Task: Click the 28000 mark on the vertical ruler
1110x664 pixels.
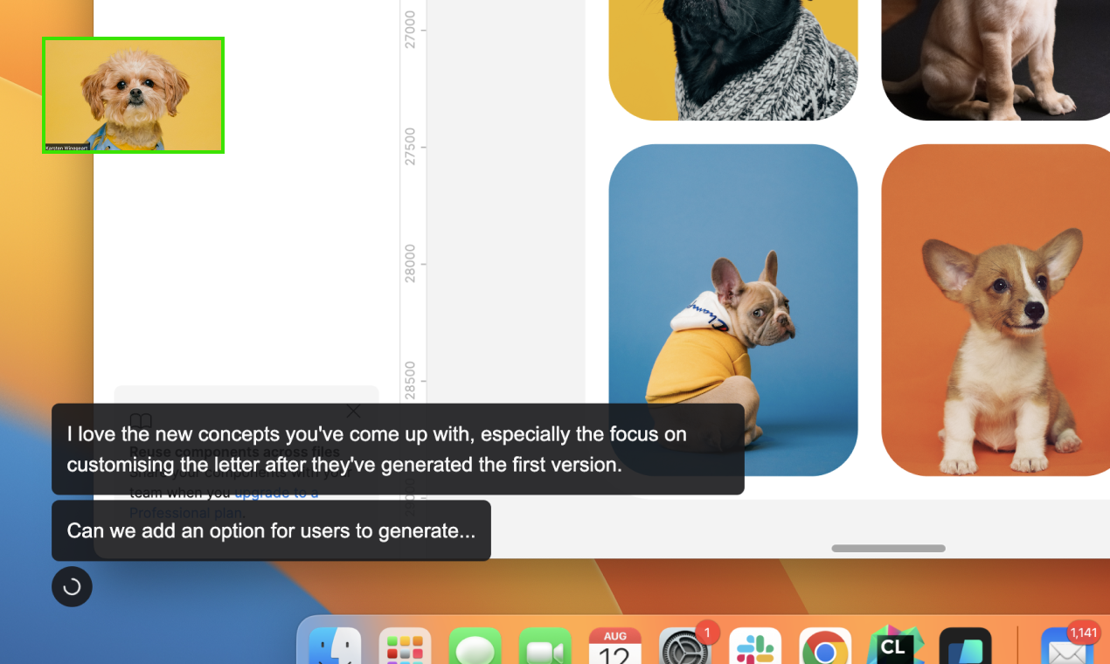Action: tap(411, 264)
